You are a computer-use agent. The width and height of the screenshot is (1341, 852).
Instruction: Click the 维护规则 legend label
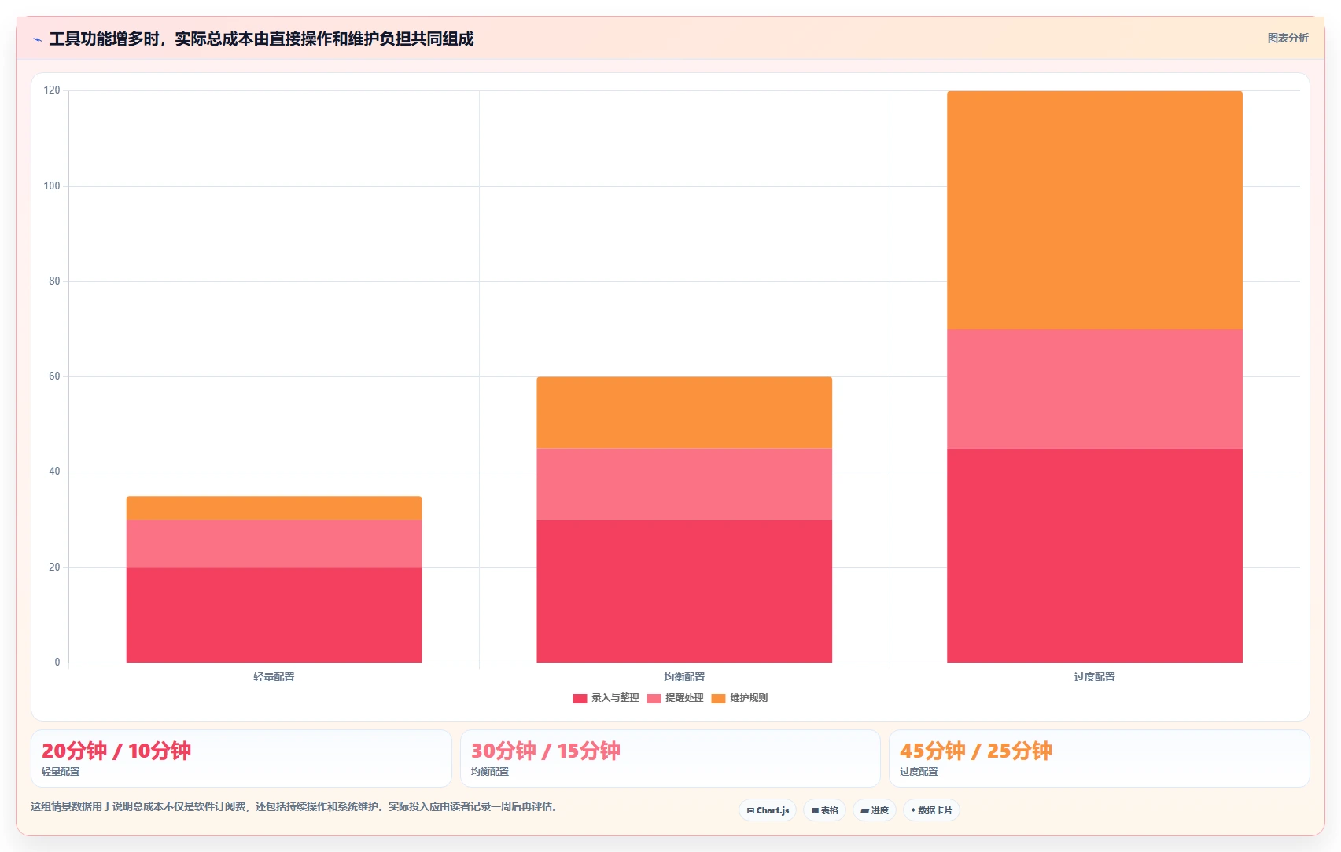(x=749, y=698)
